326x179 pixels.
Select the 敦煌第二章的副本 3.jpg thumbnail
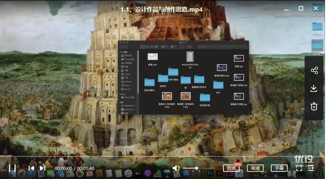pos(186,96)
